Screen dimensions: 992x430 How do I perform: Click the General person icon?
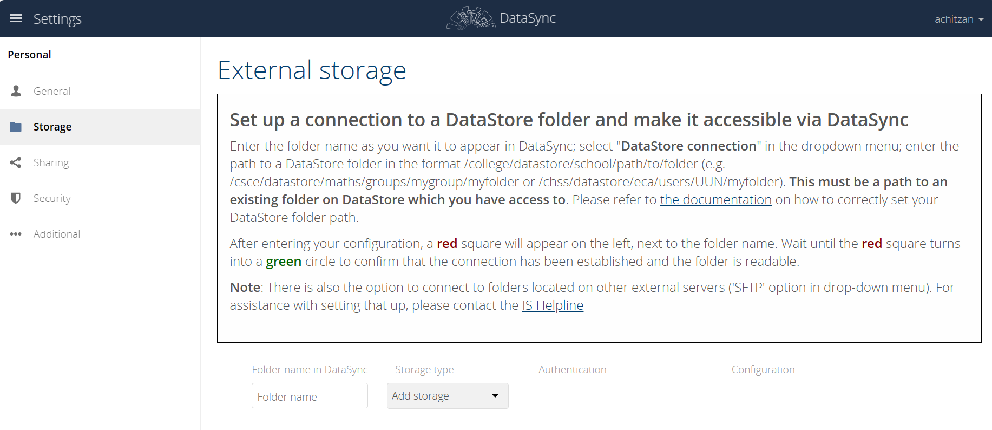(x=16, y=91)
